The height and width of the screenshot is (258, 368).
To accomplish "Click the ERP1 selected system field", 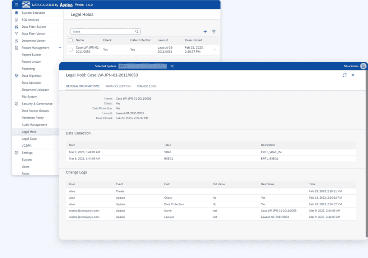I will click(143, 66).
